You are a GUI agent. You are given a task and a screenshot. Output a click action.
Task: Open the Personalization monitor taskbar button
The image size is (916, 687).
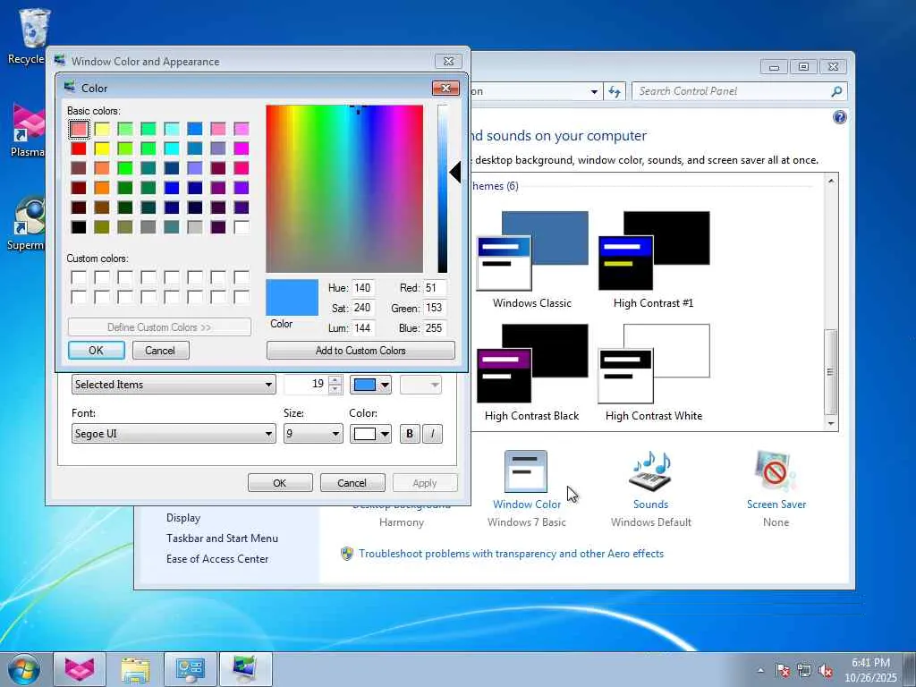pyautogui.click(x=245, y=669)
